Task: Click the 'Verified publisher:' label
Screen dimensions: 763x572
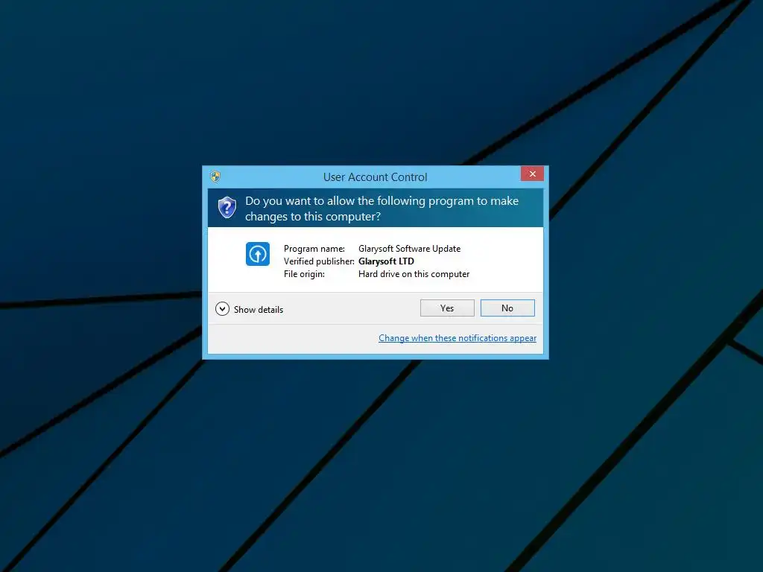Action: tap(319, 261)
